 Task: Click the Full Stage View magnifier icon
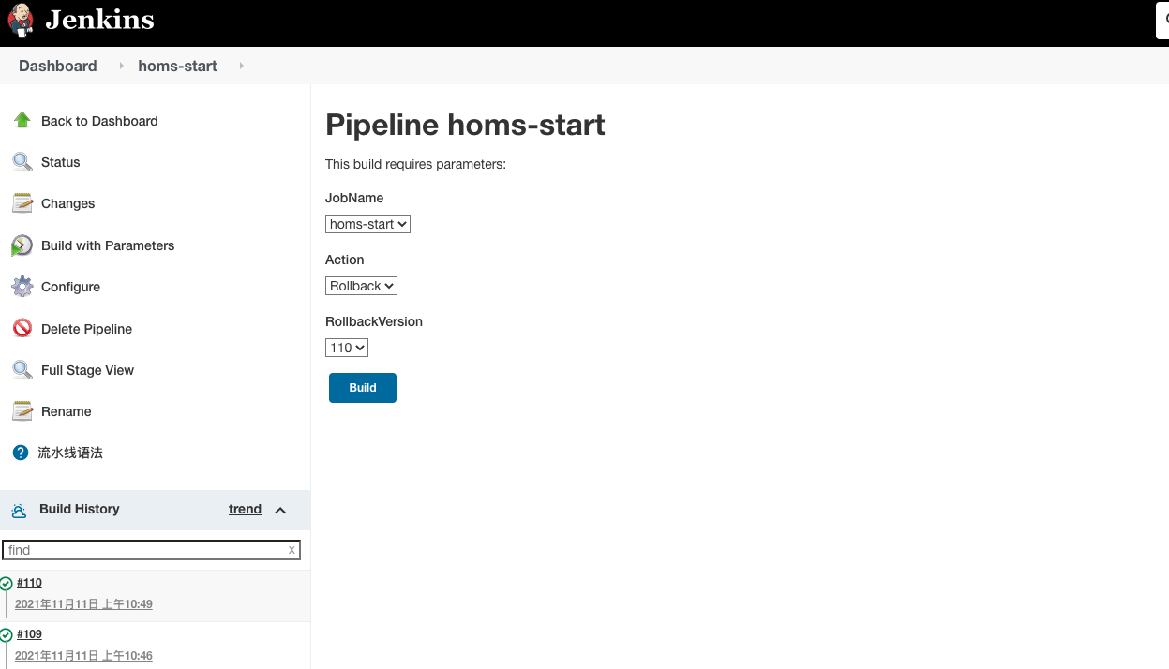22,370
